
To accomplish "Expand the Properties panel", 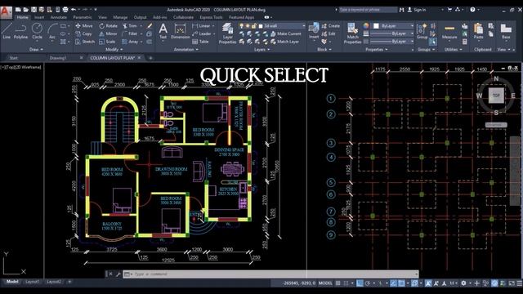I will (376, 49).
